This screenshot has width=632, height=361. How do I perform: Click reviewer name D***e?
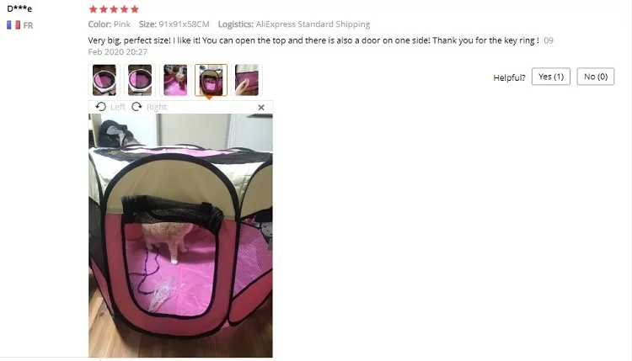19,8
